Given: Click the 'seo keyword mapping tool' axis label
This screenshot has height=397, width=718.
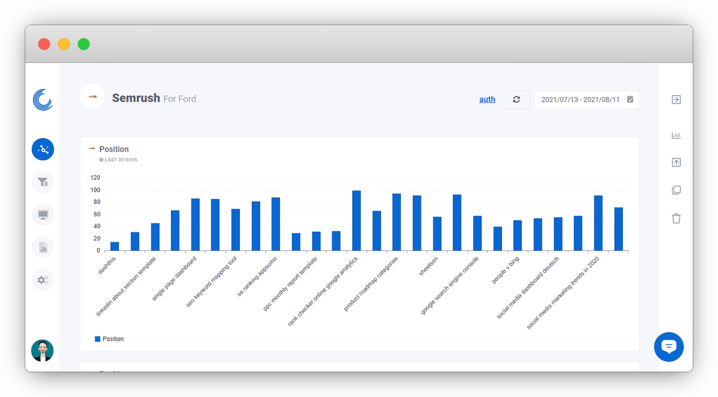Looking at the screenshot, I should click(211, 281).
